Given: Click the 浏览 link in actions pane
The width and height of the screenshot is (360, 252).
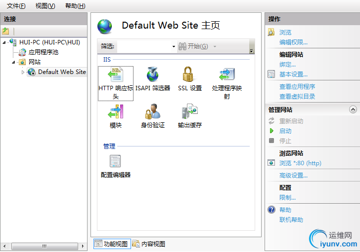Looking at the screenshot, I should coord(285,32).
